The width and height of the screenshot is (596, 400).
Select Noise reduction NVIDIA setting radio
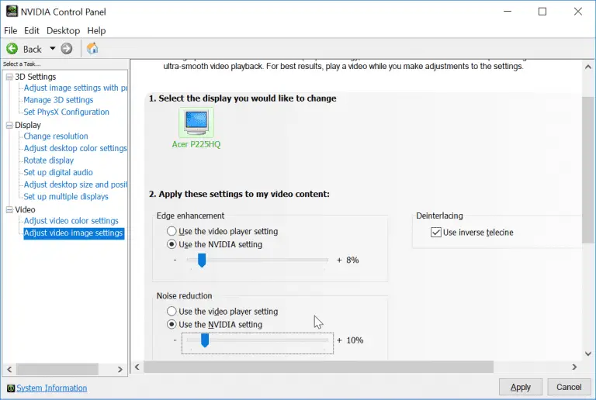(172, 325)
